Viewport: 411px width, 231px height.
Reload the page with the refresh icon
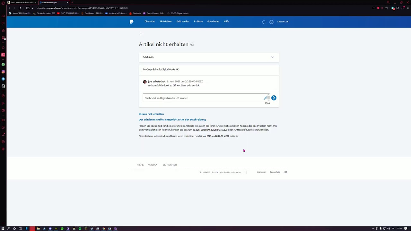pyautogui.click(x=20, y=8)
